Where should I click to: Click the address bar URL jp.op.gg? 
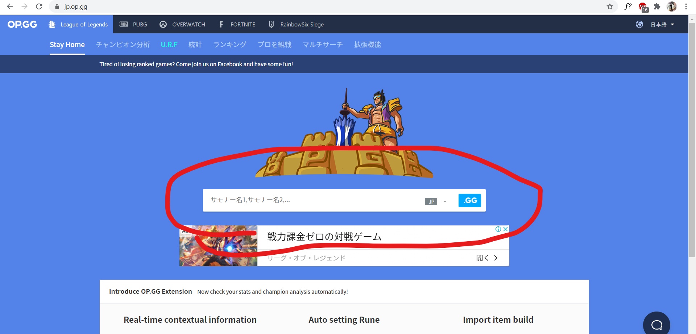[x=76, y=7]
